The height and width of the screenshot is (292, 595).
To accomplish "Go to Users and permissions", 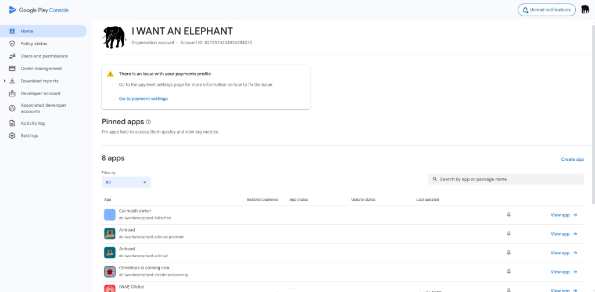I will pyautogui.click(x=43, y=56).
